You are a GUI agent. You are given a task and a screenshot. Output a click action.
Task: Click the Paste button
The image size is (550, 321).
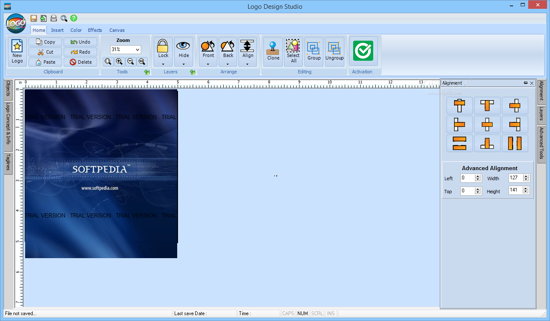45,62
